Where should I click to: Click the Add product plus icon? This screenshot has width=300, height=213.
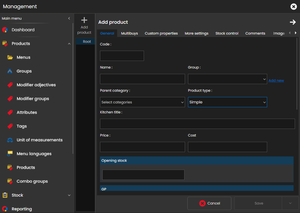84,20
